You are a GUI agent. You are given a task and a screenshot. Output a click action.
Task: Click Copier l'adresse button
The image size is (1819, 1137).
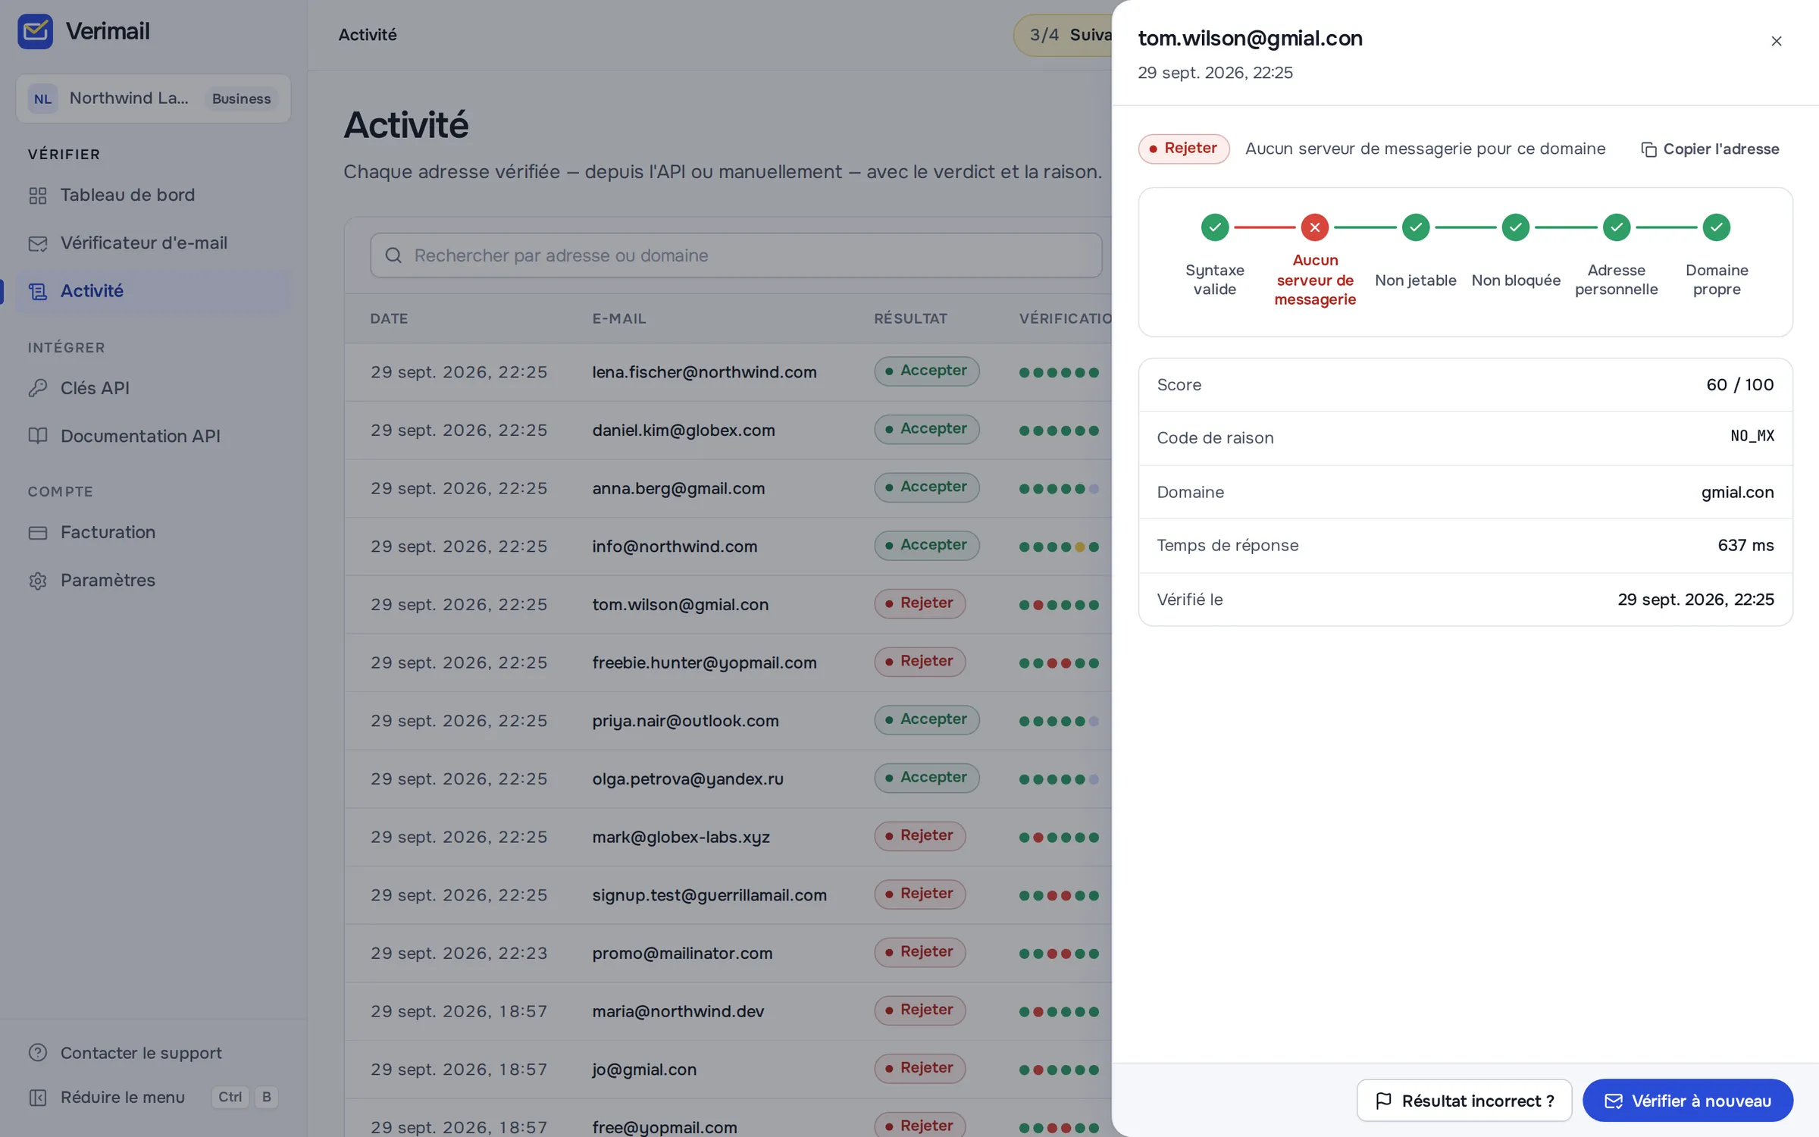(1710, 149)
